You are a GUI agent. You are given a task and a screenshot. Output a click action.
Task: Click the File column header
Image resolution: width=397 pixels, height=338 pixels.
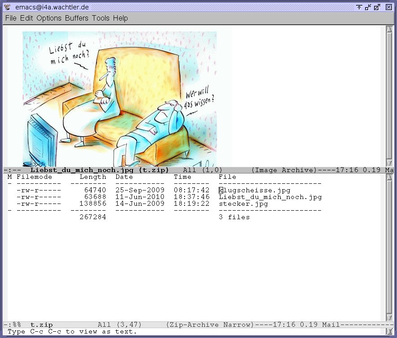(227, 177)
